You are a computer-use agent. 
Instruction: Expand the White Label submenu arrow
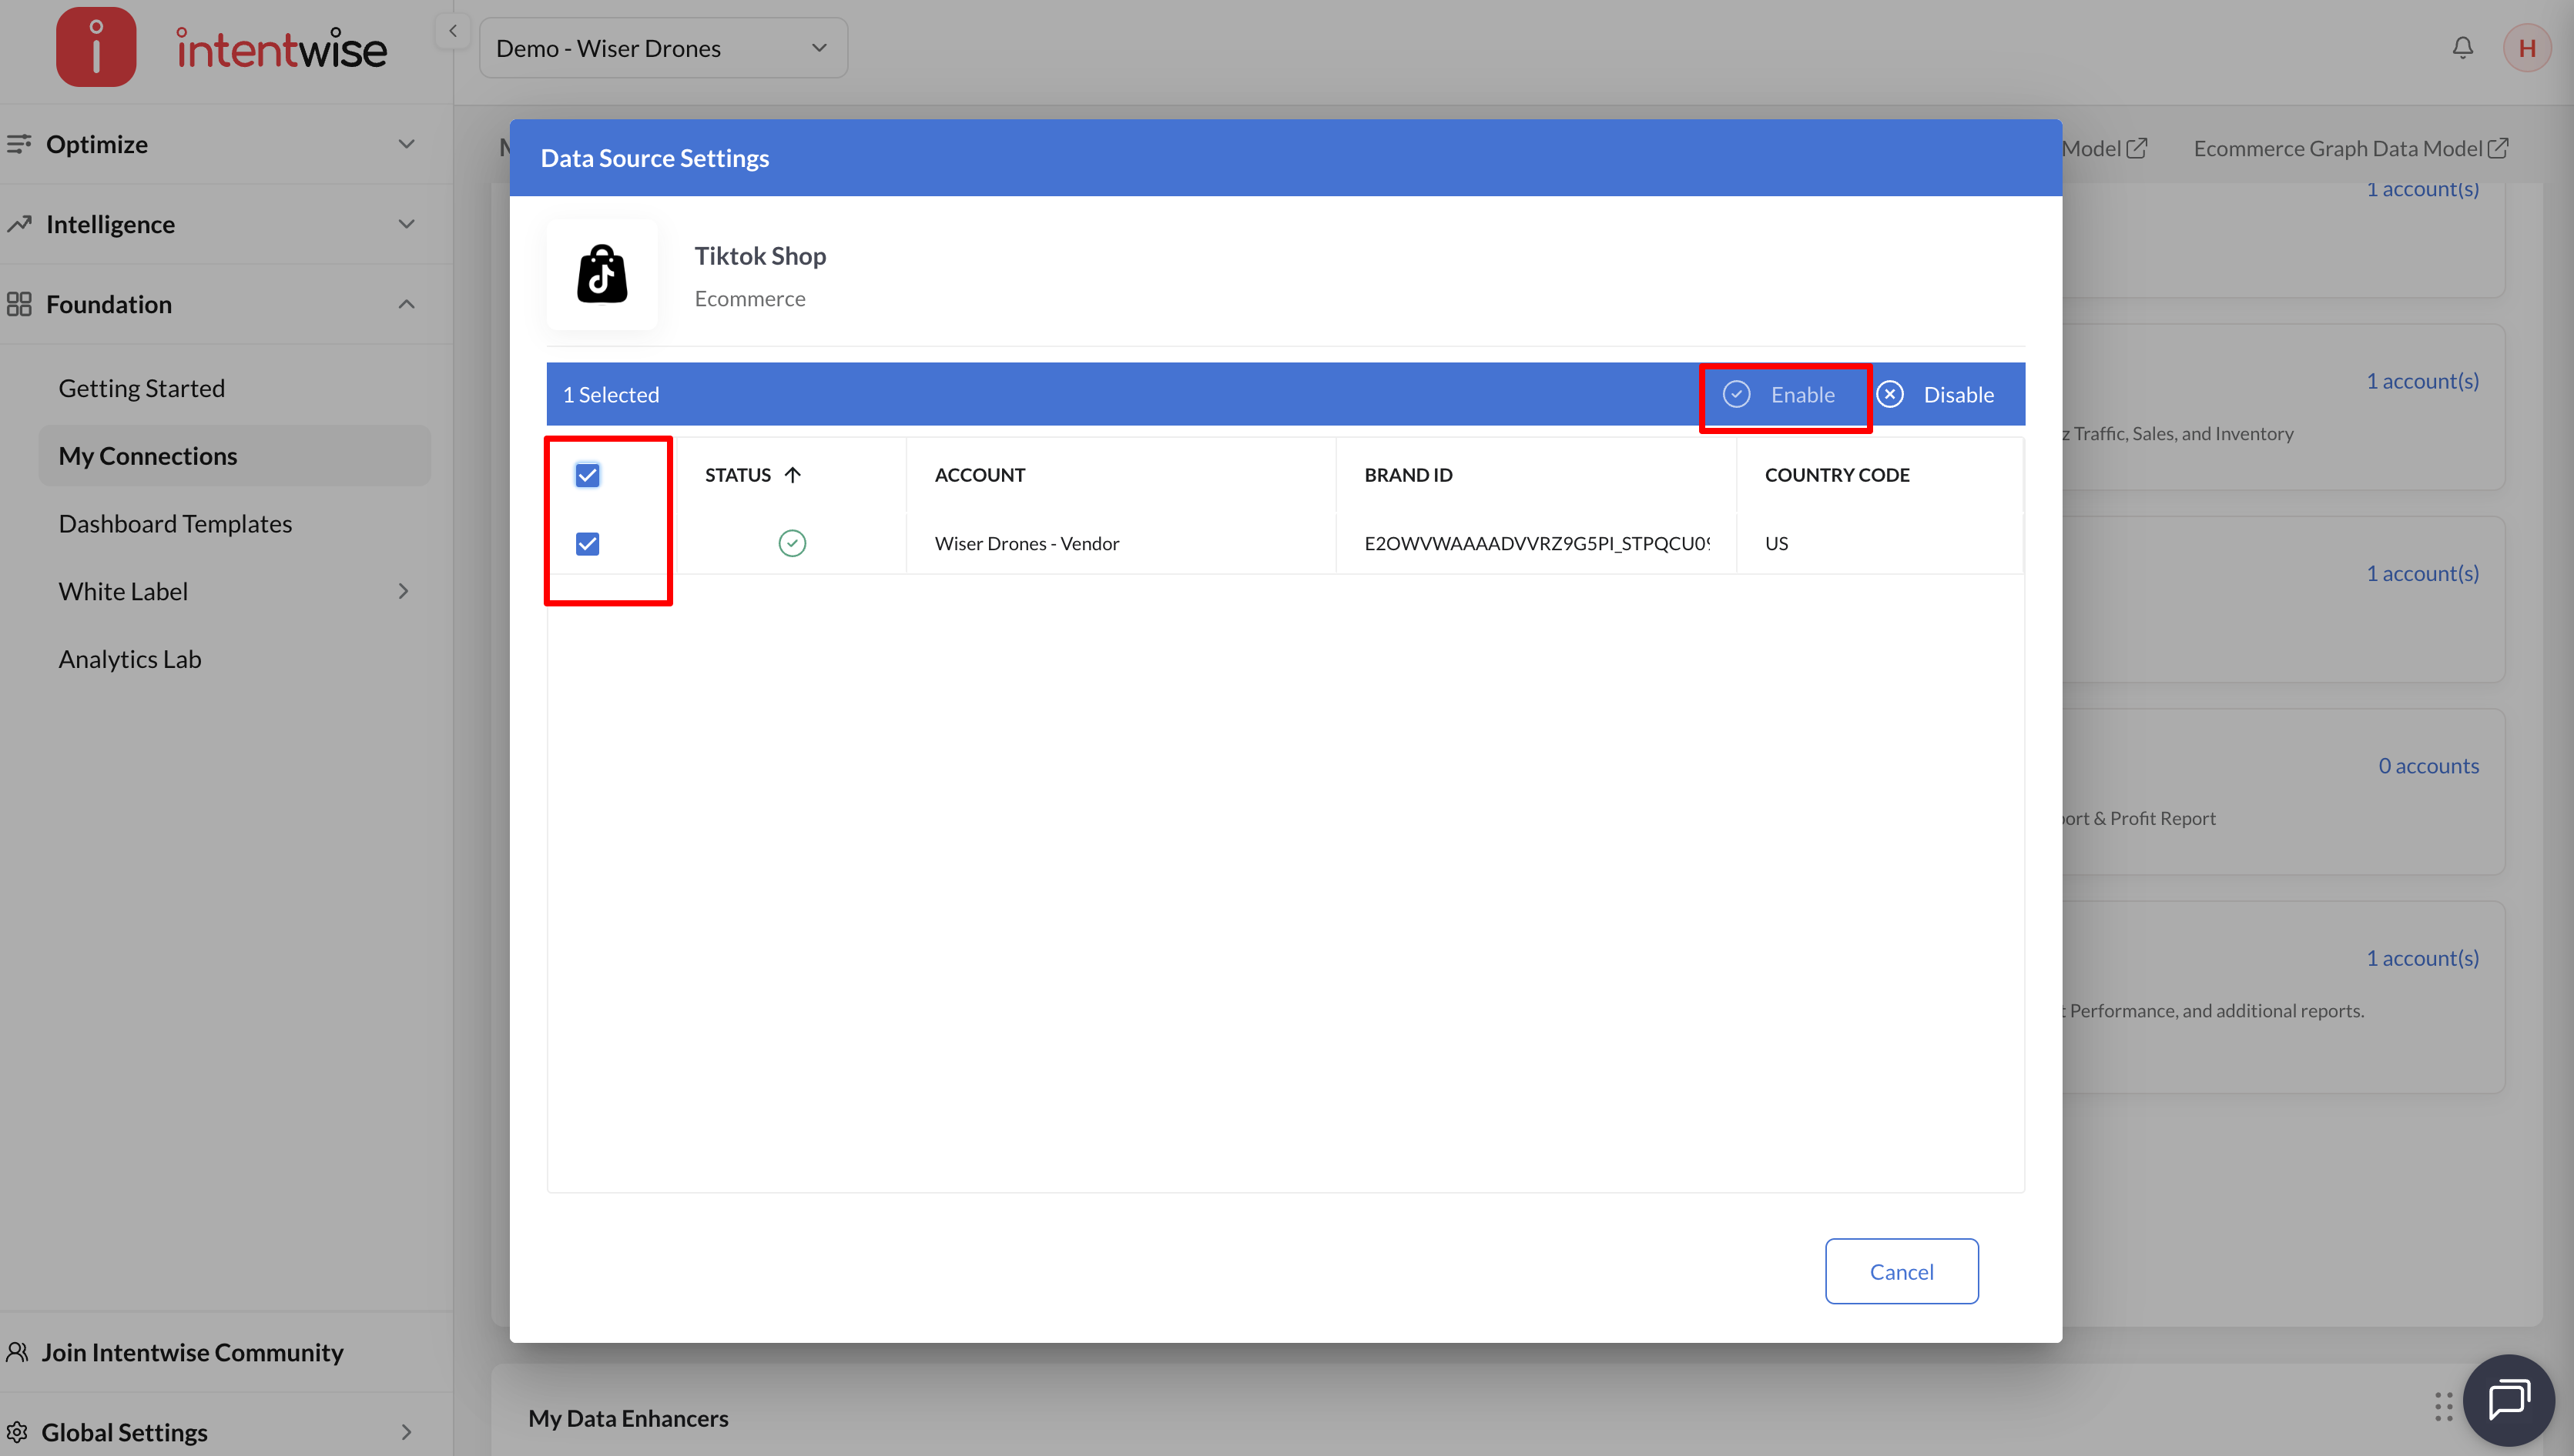404,591
